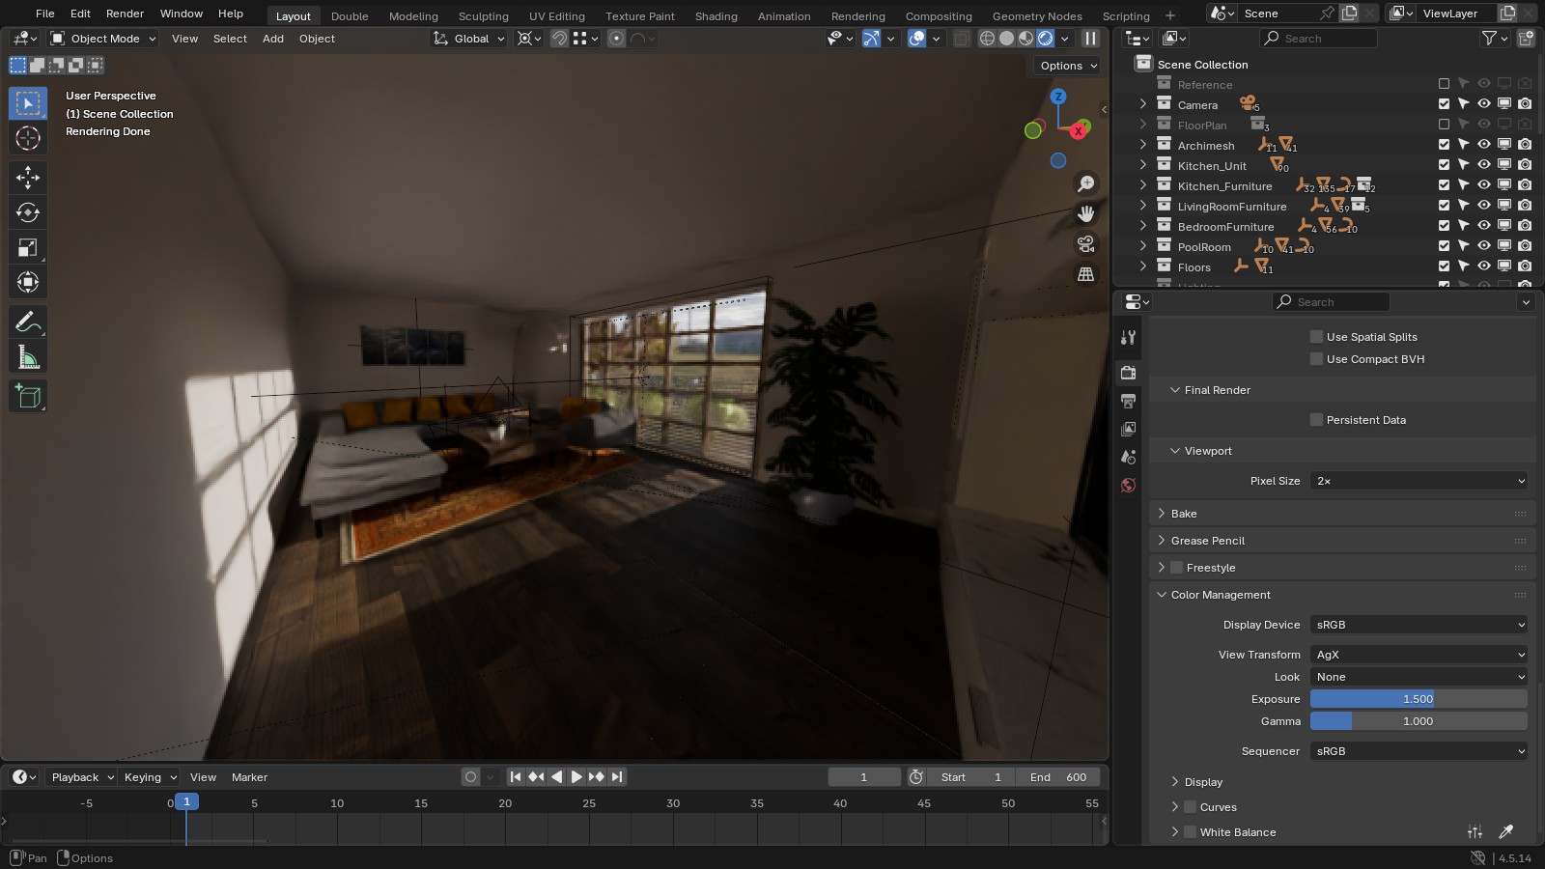
Task: Click the End frame field
Action: click(1057, 777)
